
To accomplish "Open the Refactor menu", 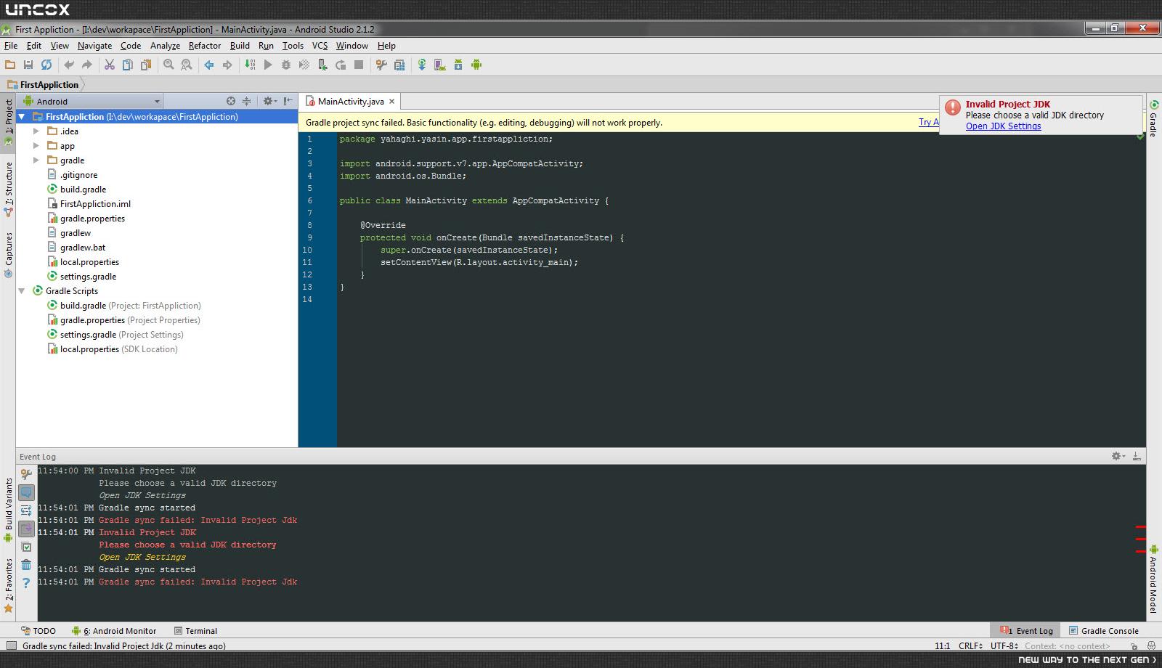I will [x=205, y=45].
